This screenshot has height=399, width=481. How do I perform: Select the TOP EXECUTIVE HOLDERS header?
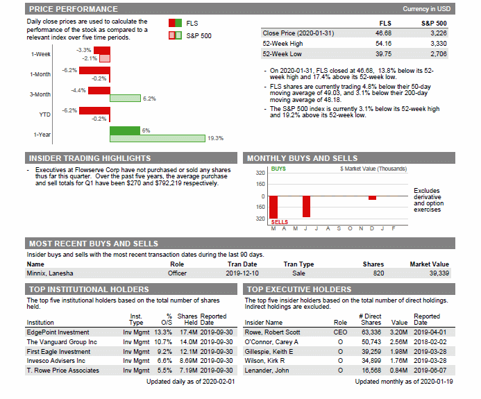(349, 289)
